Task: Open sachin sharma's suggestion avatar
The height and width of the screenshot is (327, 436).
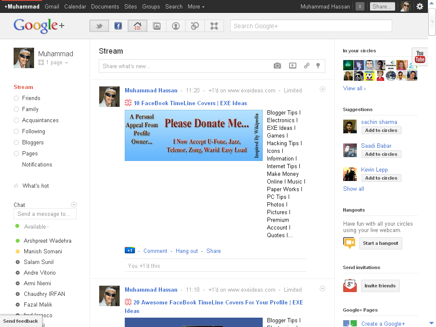Action: (x=350, y=126)
